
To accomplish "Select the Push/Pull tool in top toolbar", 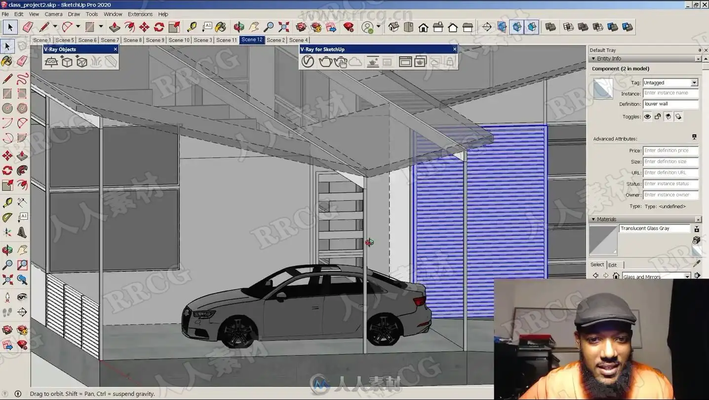I will 115,27.
